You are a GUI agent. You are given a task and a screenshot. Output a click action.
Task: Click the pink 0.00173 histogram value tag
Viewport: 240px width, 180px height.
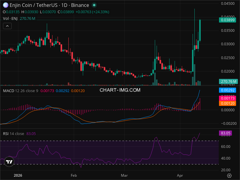tap(227, 98)
